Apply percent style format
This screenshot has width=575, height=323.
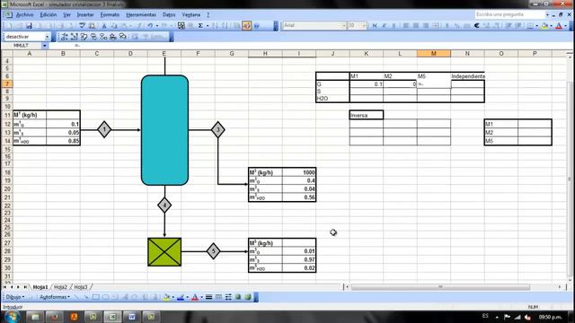pos(457,26)
